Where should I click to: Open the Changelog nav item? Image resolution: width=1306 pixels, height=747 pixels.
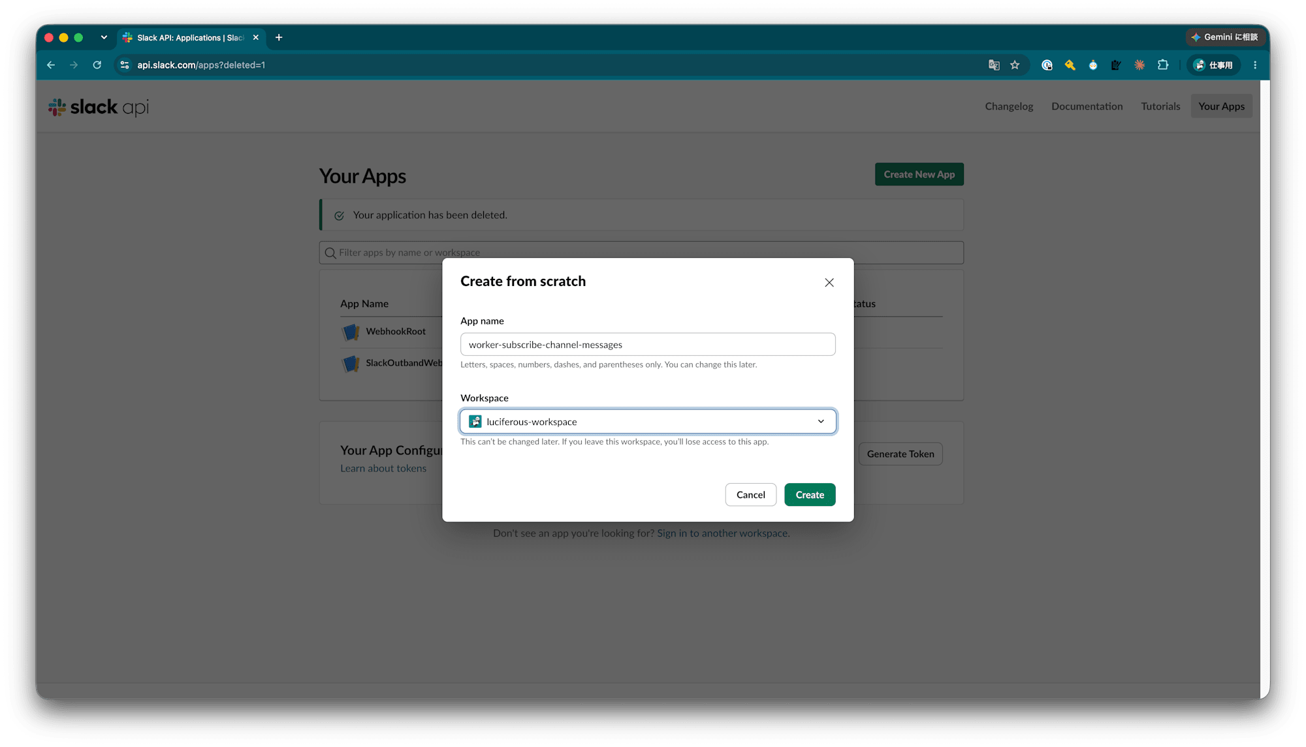1009,106
